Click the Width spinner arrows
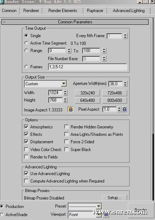Screen dimensions: 155x220 65,93
